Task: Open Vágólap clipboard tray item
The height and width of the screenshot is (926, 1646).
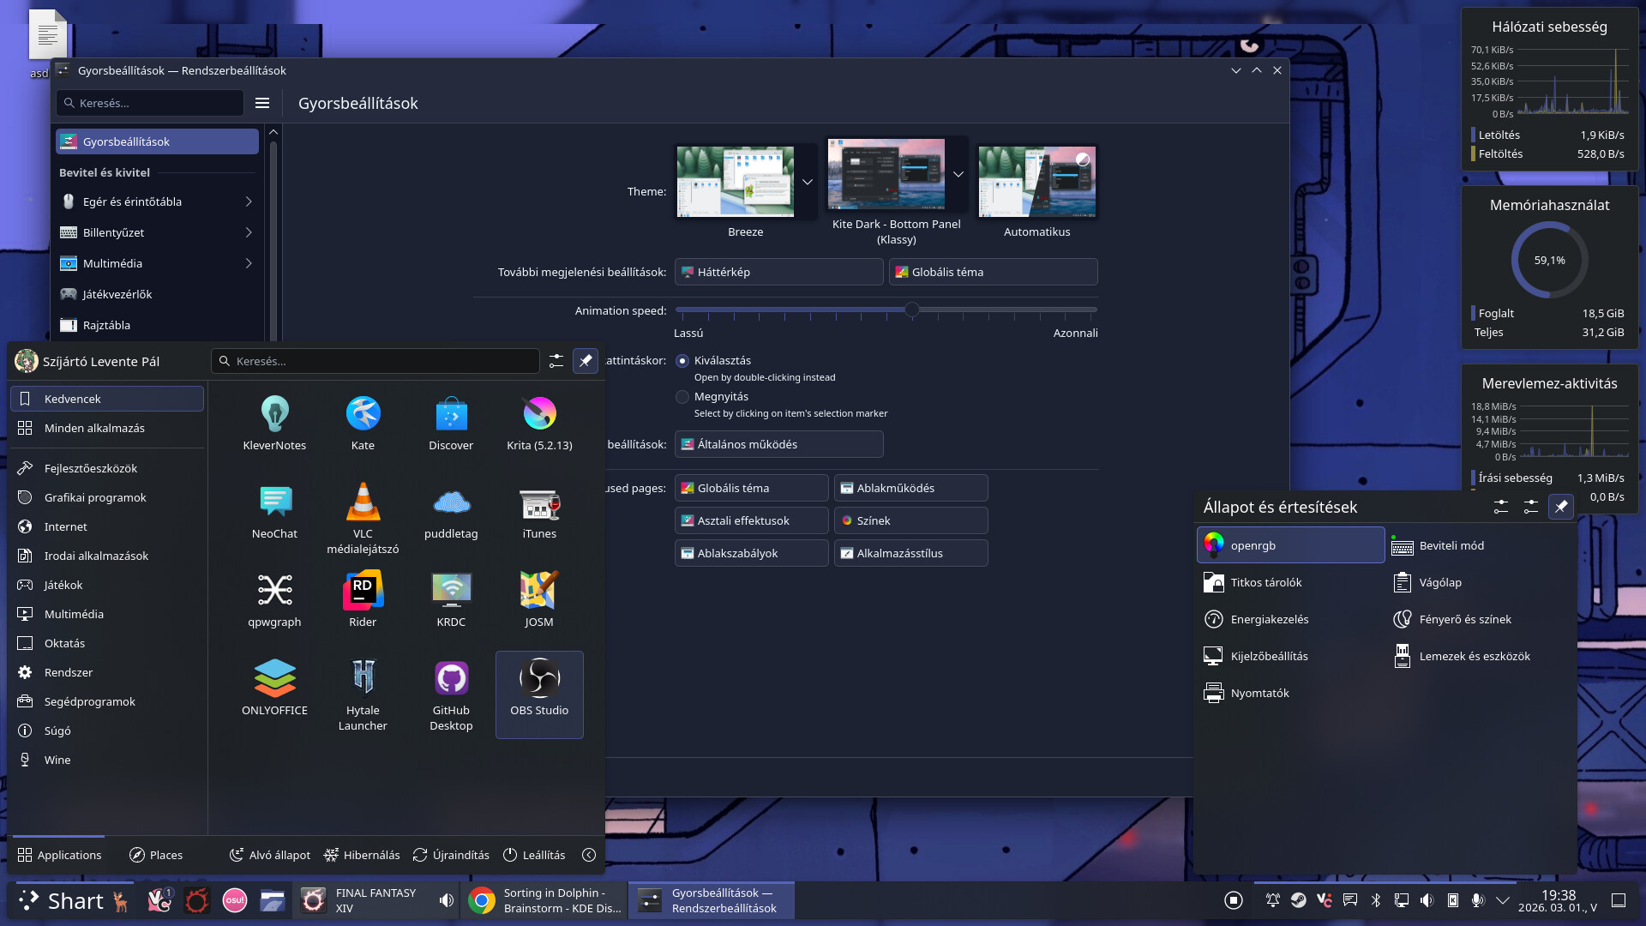Action: pos(1439,582)
